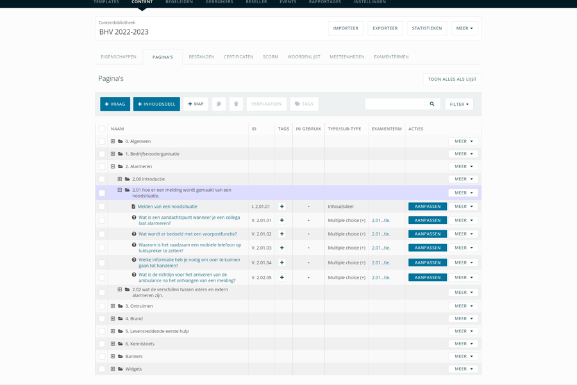This screenshot has height=385, width=577.
Task: Click the copy pages icon button
Action: (219, 104)
